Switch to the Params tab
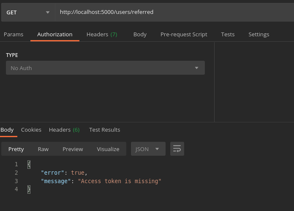The height and width of the screenshot is (211, 294). [14, 34]
